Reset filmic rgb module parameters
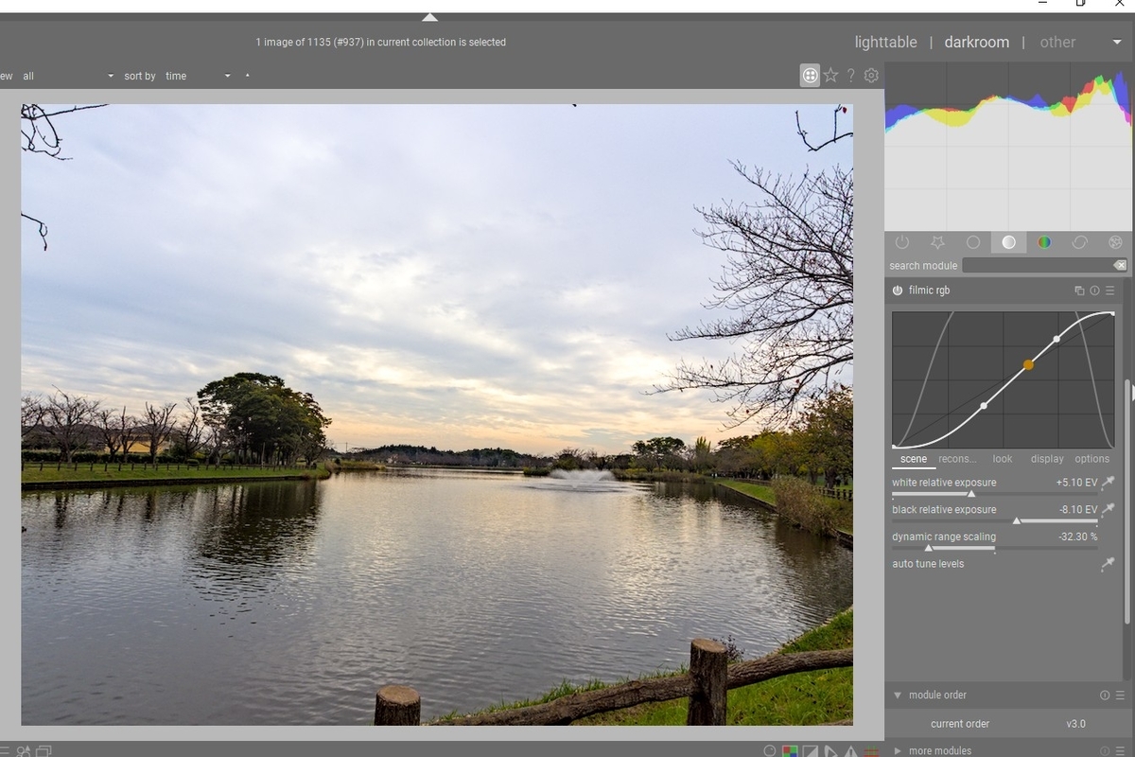The image size is (1135, 757). coord(1094,291)
